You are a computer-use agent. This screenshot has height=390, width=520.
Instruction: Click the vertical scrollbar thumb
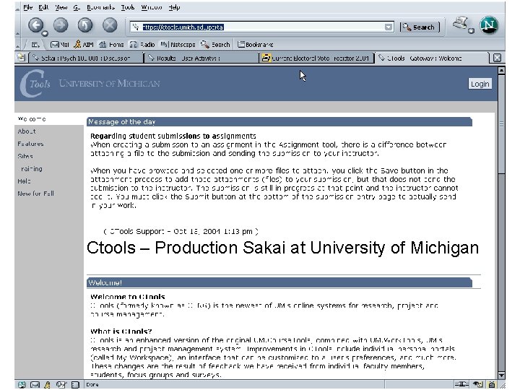coord(501,125)
